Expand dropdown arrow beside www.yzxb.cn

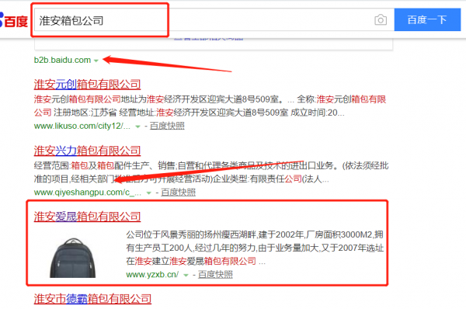click(186, 275)
